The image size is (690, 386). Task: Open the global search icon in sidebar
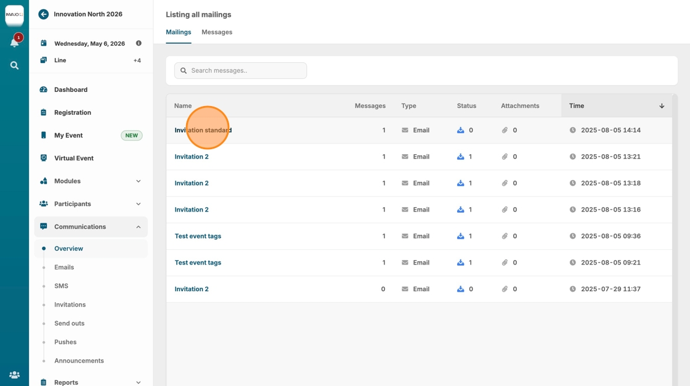[15, 65]
